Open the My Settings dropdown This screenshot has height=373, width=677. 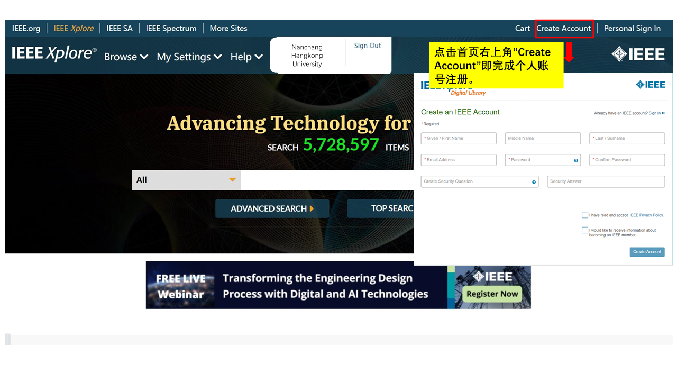pos(189,57)
